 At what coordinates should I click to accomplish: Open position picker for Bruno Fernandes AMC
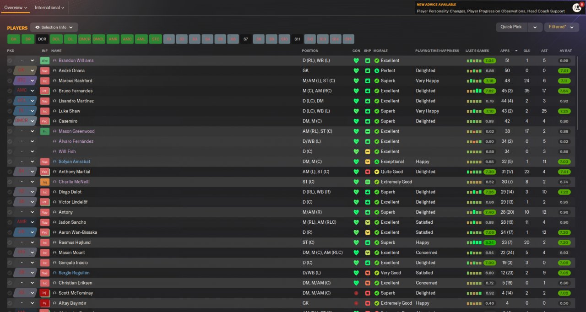tap(25, 91)
